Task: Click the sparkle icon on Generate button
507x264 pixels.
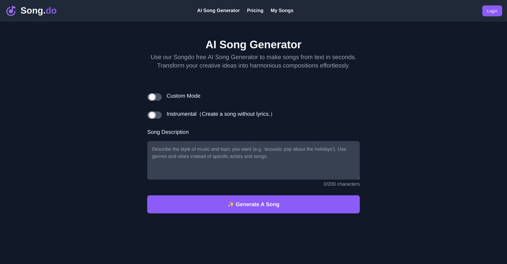Action: [x=231, y=204]
